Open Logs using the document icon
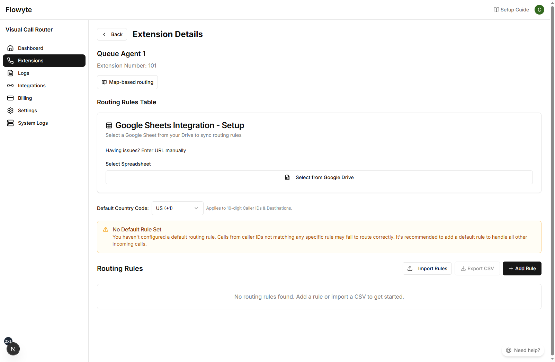Viewport: 555px width, 362px height. click(x=10, y=73)
